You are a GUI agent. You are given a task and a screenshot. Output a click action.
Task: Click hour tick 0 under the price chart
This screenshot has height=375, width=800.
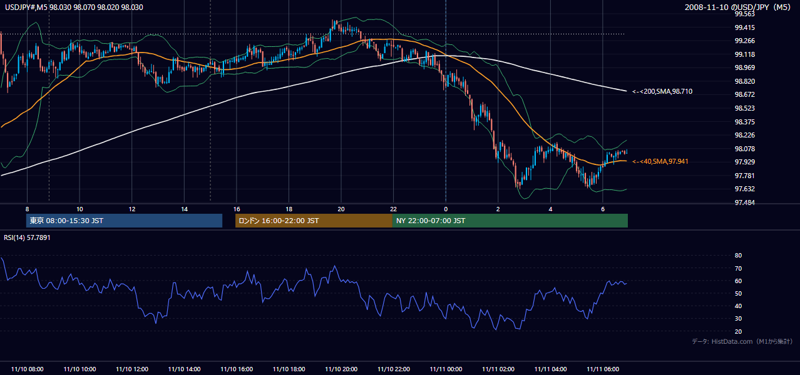[x=446, y=209]
